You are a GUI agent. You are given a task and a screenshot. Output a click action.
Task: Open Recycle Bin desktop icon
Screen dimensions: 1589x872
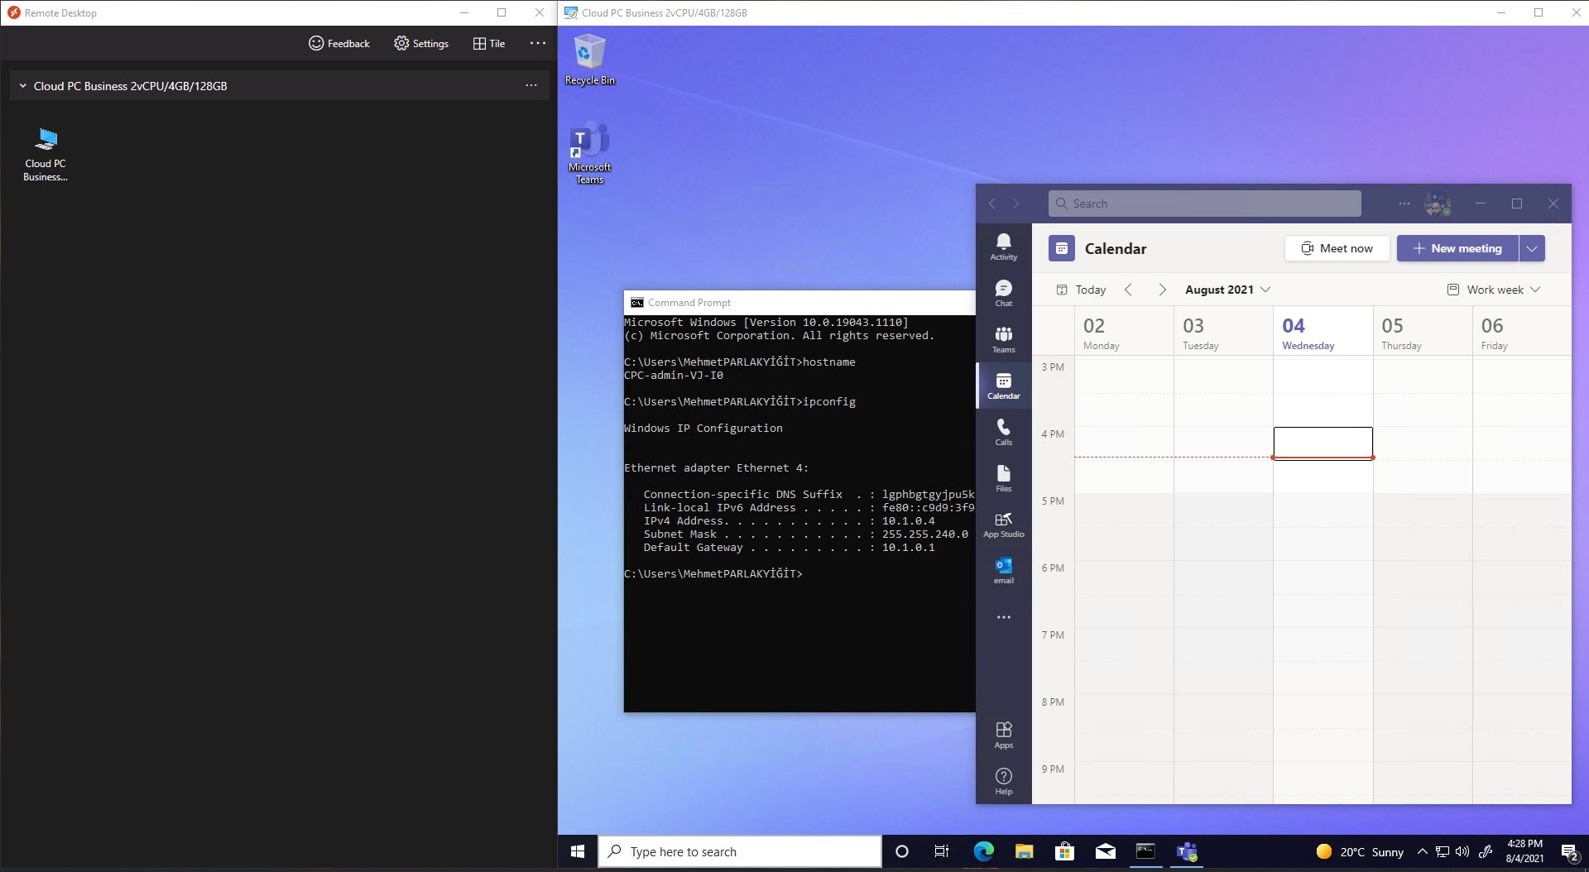click(589, 60)
